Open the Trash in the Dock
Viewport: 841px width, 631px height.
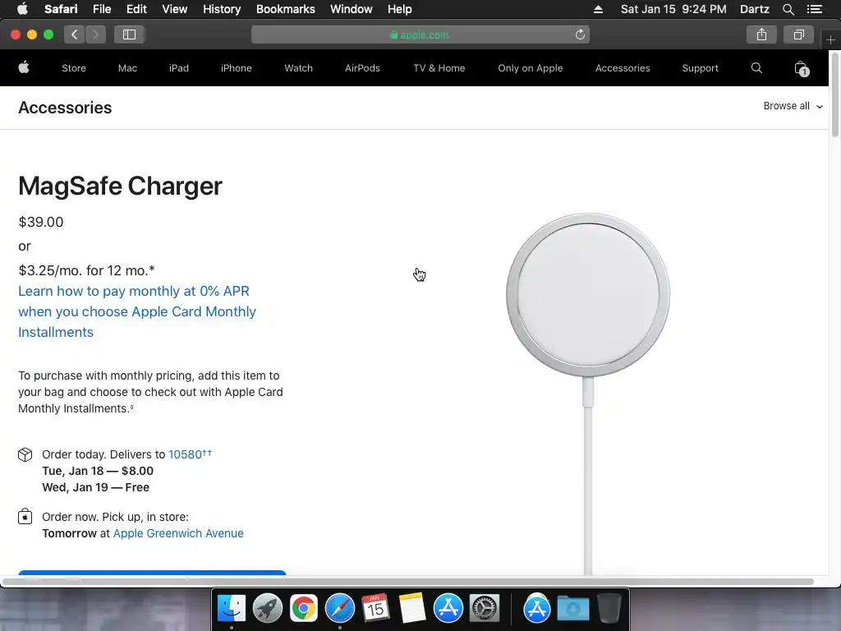click(x=609, y=608)
